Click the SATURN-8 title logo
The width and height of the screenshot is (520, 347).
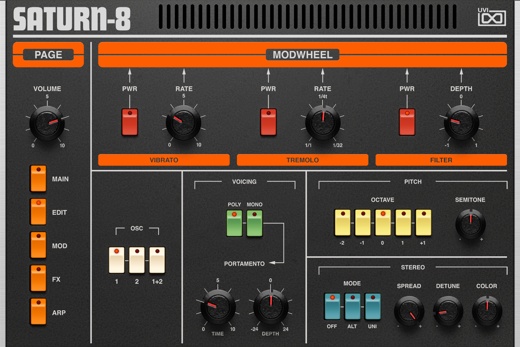point(72,19)
